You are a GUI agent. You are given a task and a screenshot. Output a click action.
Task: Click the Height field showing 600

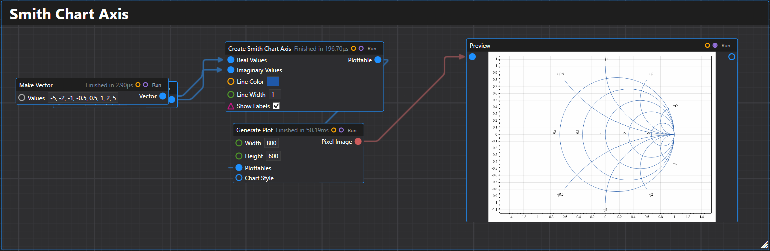(x=273, y=156)
